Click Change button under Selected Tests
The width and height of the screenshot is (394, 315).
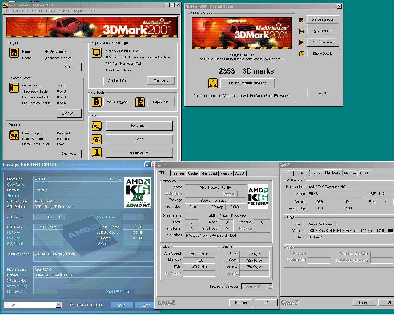pyautogui.click(x=69, y=113)
